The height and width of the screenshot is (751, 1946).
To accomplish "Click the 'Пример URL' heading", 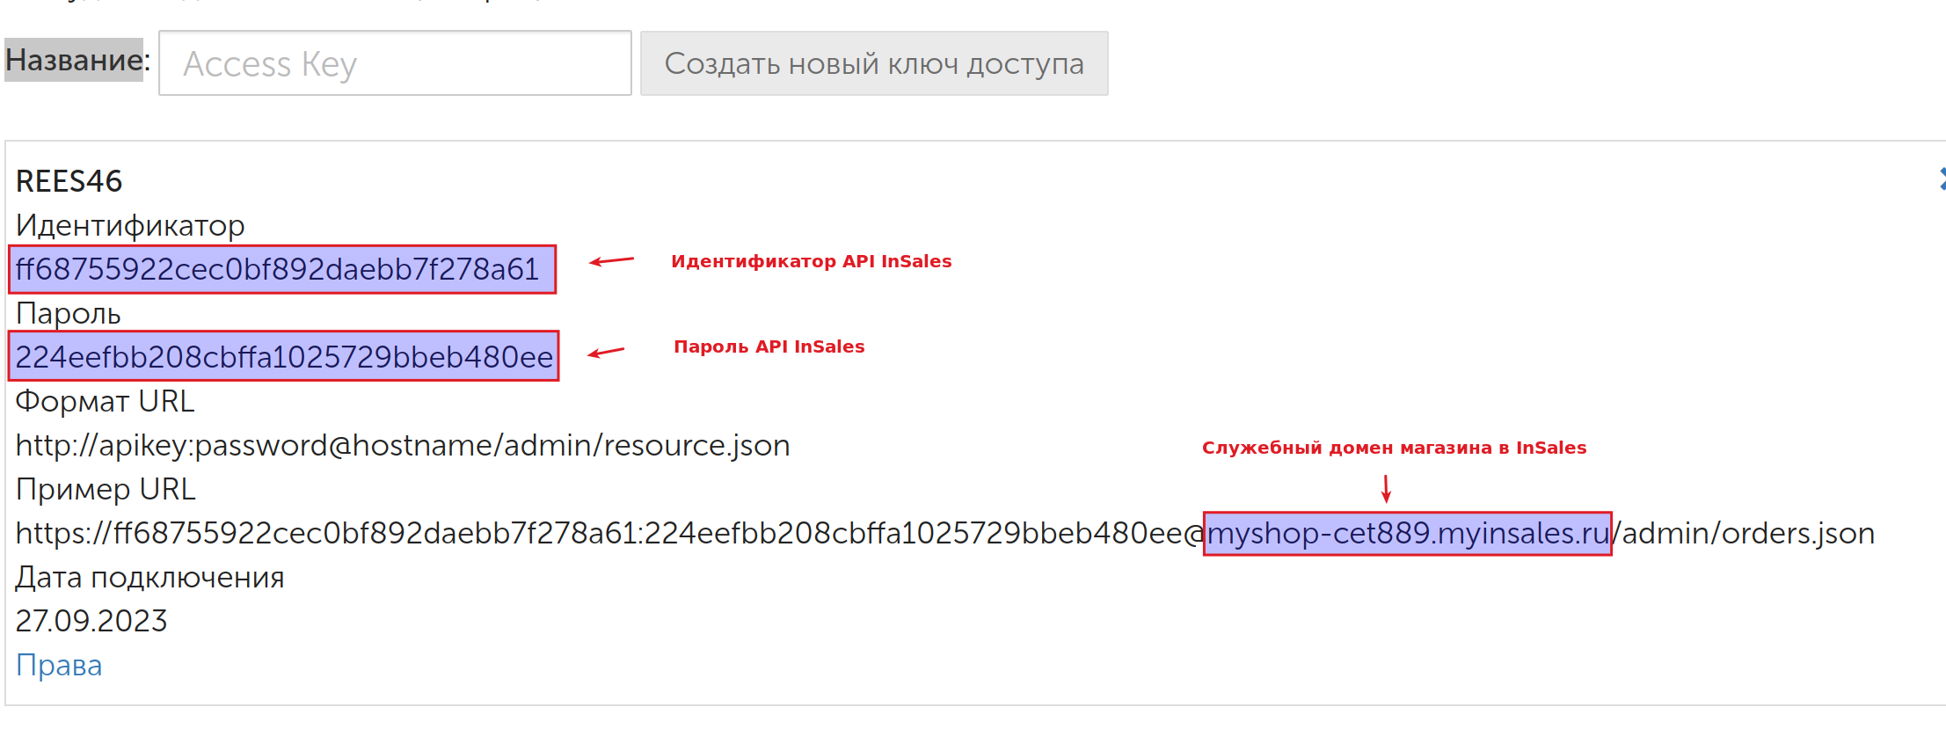I will point(105,489).
